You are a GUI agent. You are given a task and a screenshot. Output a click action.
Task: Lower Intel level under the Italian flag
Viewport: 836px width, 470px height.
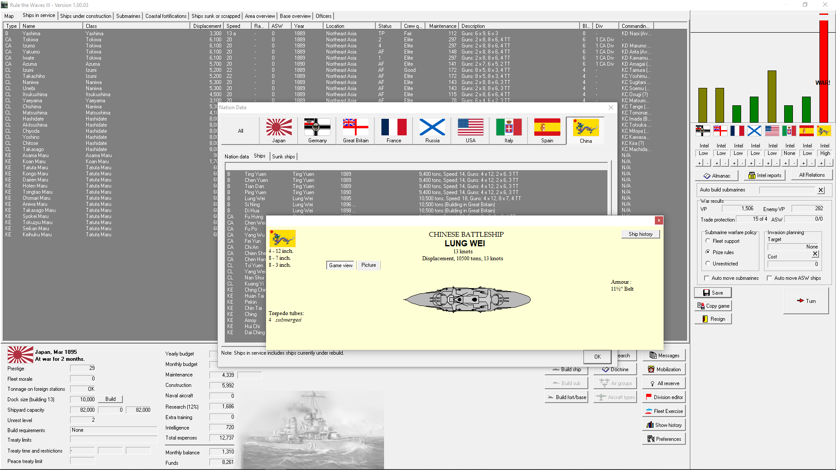794,163
